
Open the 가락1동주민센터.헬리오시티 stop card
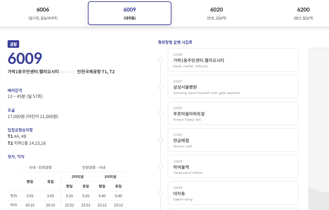tap(233, 60)
